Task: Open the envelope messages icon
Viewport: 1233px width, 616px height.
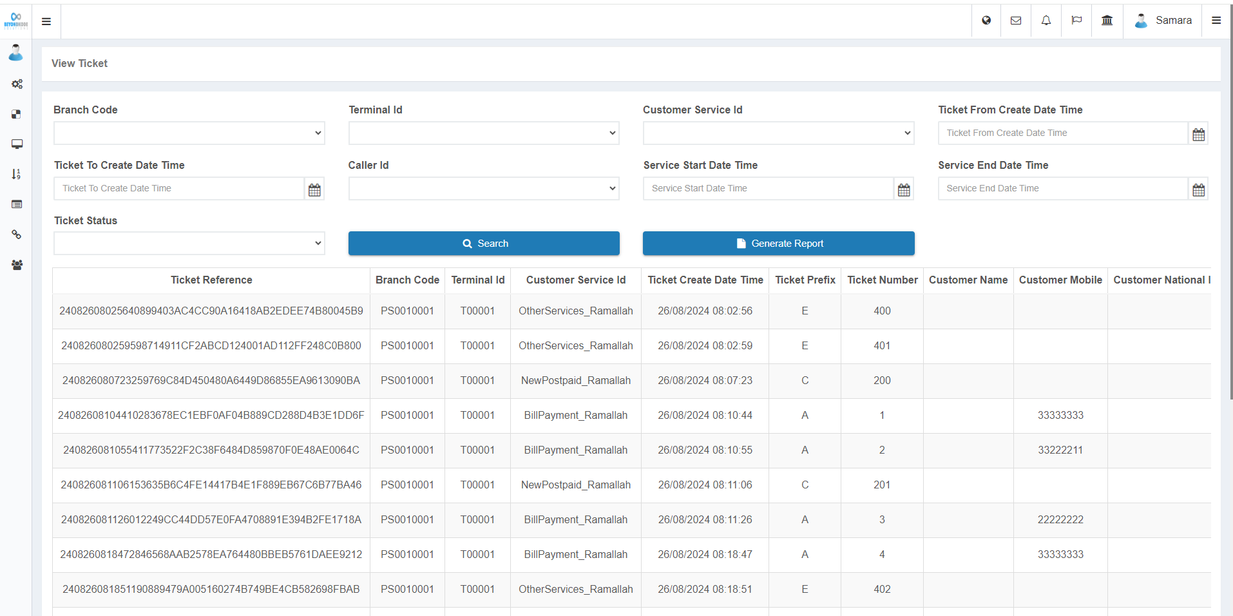Action: pyautogui.click(x=1016, y=21)
